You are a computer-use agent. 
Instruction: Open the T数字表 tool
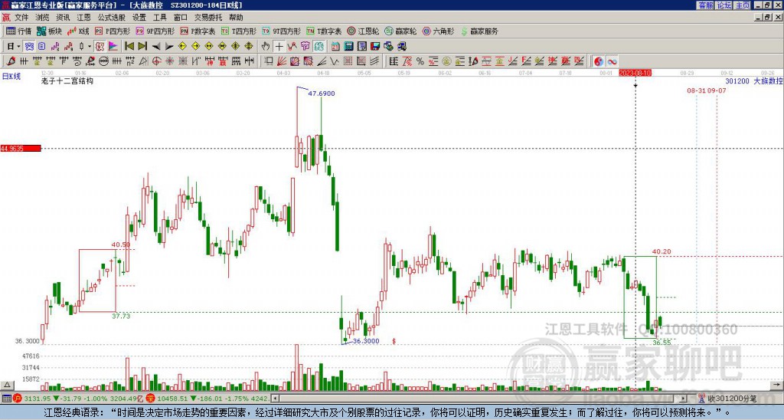[x=324, y=31]
